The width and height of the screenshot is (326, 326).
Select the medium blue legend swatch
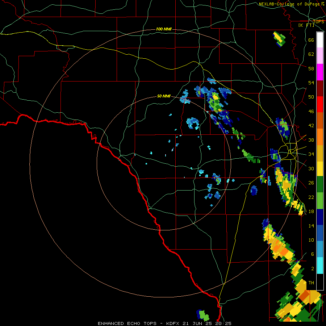click(x=320, y=233)
